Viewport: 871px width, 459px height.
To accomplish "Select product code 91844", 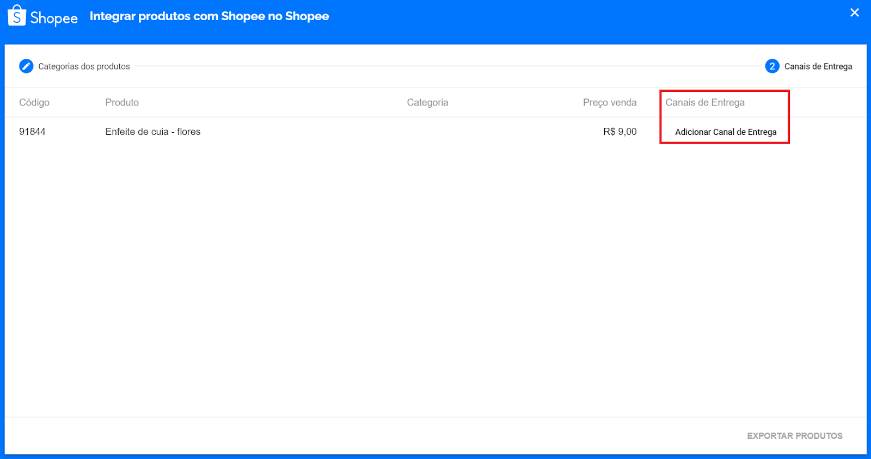I will [32, 132].
